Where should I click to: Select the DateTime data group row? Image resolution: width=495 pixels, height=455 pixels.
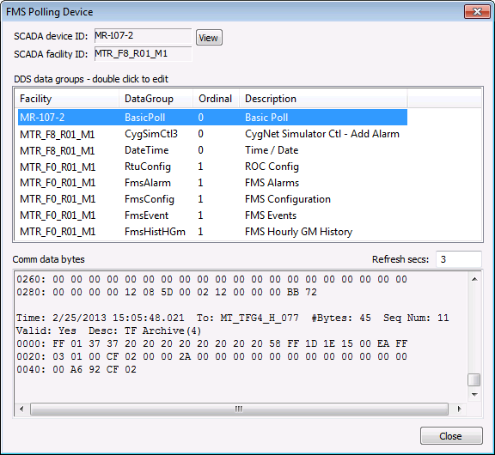click(212, 150)
